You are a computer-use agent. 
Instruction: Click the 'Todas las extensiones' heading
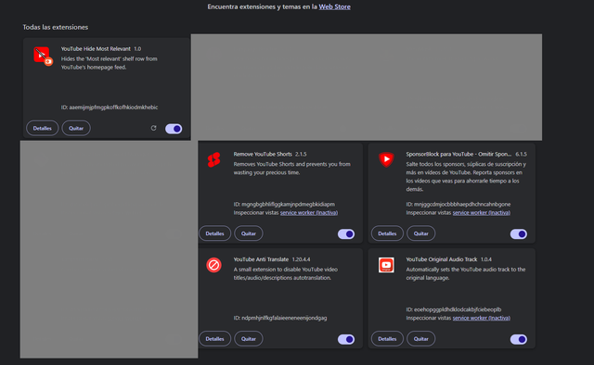[56, 27]
